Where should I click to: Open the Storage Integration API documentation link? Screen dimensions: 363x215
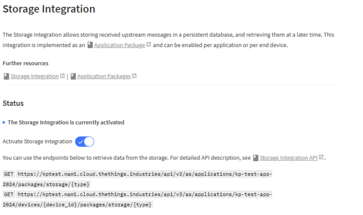[x=288, y=157]
